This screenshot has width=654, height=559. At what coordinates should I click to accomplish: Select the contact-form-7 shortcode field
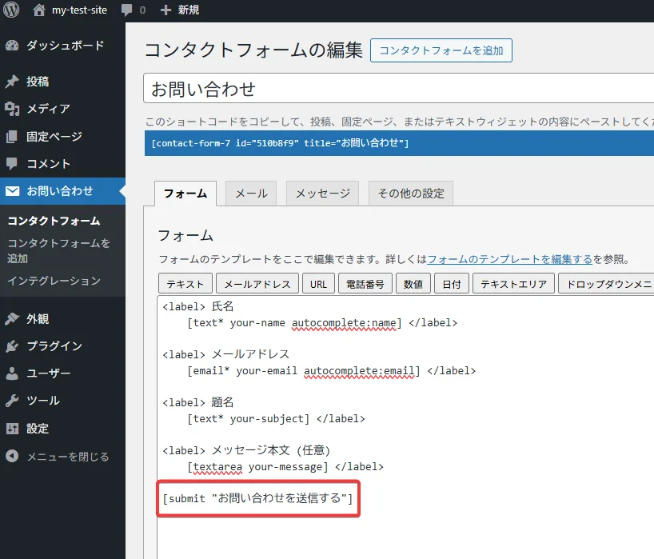tap(399, 143)
